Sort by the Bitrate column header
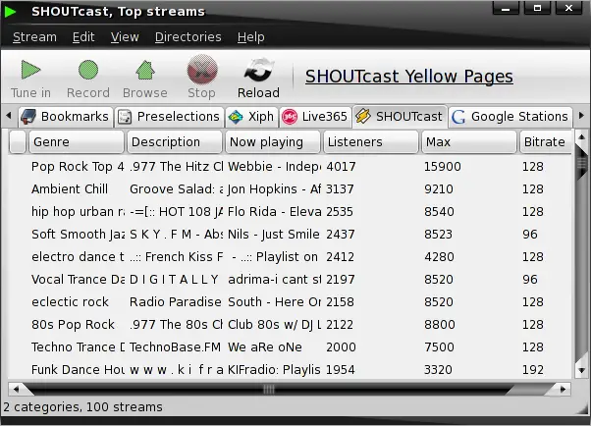Image resolution: width=591 pixels, height=426 pixels. click(546, 142)
